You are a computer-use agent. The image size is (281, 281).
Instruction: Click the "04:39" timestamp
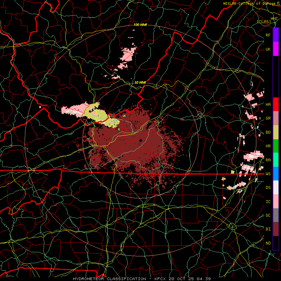point(204,279)
